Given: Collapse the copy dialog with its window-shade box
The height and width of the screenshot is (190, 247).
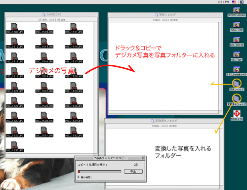Looking at the screenshot, I should click(144, 158).
